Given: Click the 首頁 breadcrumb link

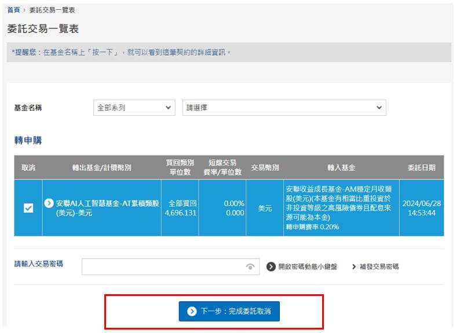Looking at the screenshot, I should coord(14,10).
